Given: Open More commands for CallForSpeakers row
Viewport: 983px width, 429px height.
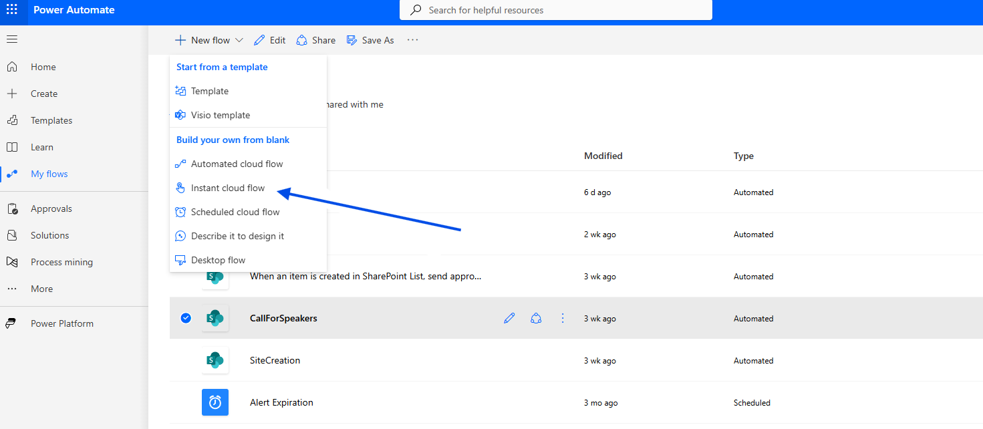Looking at the screenshot, I should point(563,319).
